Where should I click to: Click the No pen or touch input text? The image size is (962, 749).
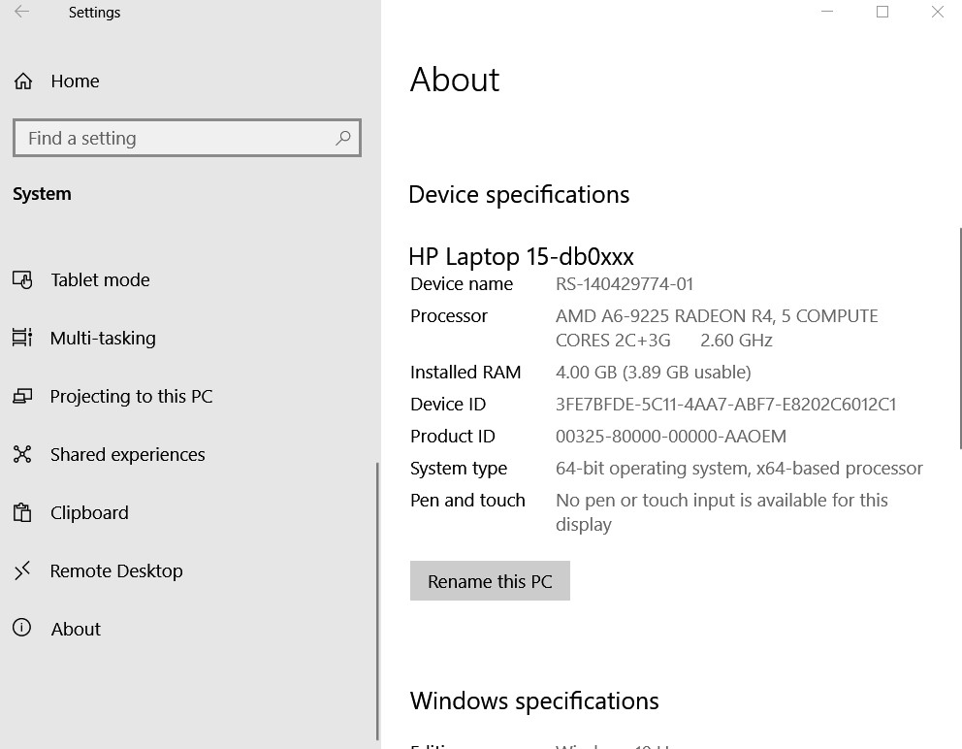[721, 512]
